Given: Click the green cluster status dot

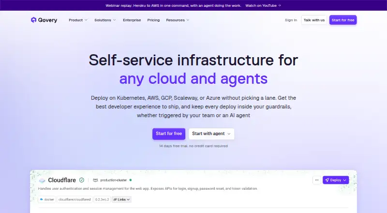Looking at the screenshot, I should point(131,180).
